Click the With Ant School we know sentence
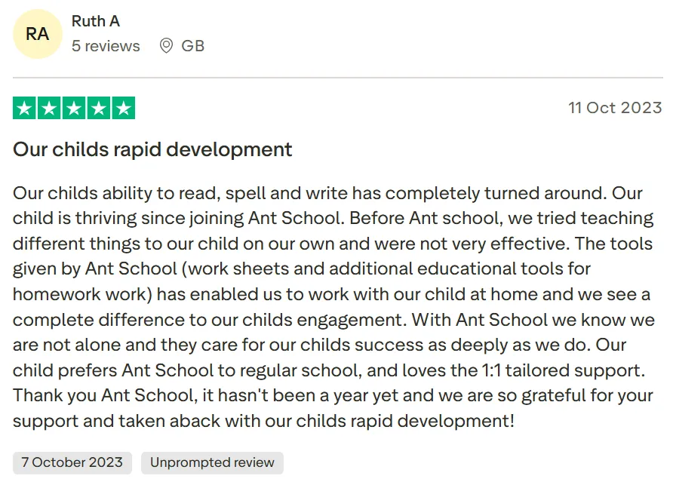673x485 pixels. pyautogui.click(x=334, y=332)
